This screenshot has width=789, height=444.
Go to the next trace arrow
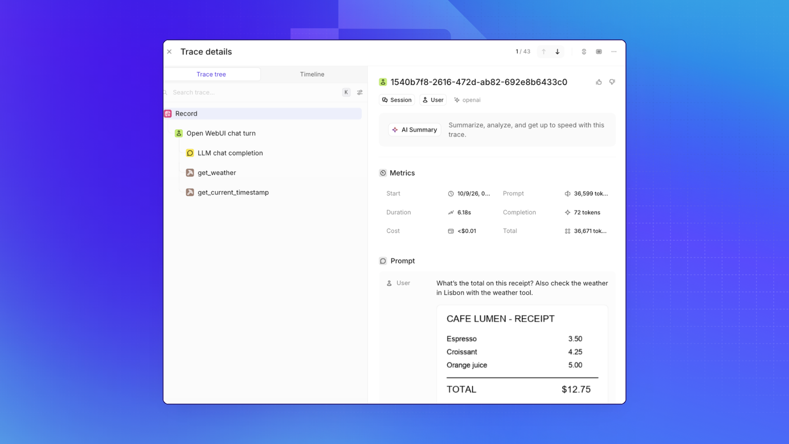point(558,52)
